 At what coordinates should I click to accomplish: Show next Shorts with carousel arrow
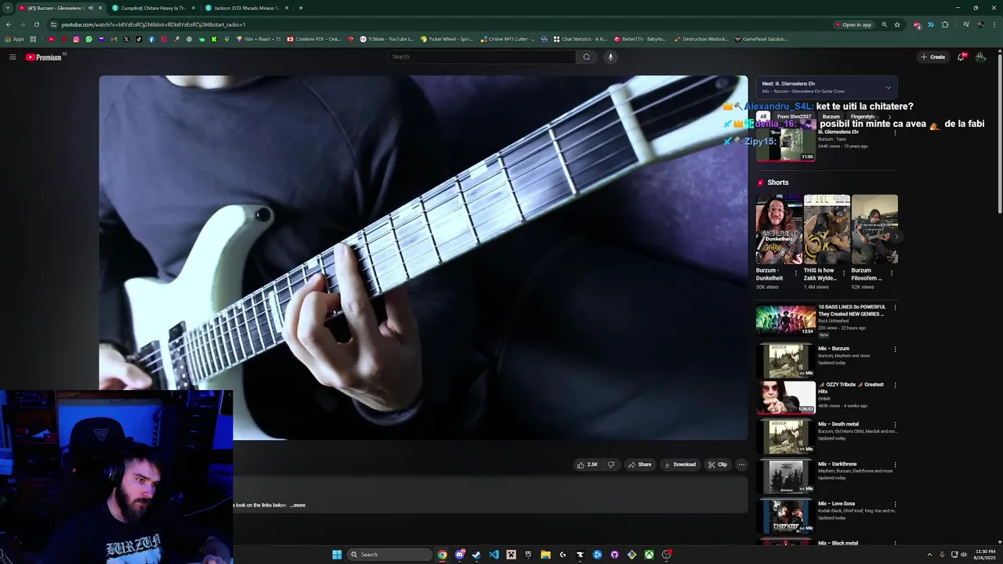click(x=896, y=236)
